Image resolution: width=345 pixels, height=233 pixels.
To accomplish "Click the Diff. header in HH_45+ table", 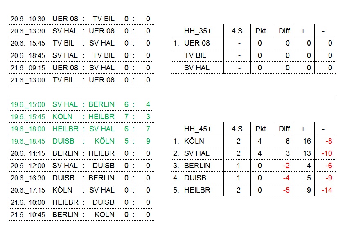I will pos(285,129).
